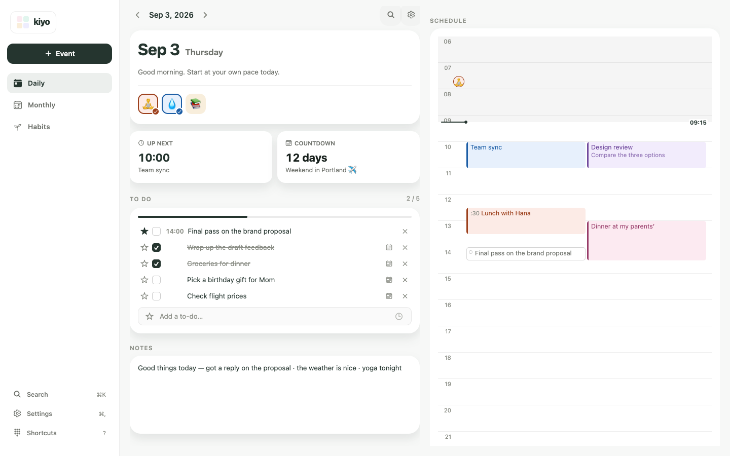Uncheck Wrap up the draft feedback
This screenshot has height=456, width=730.
[157, 247]
